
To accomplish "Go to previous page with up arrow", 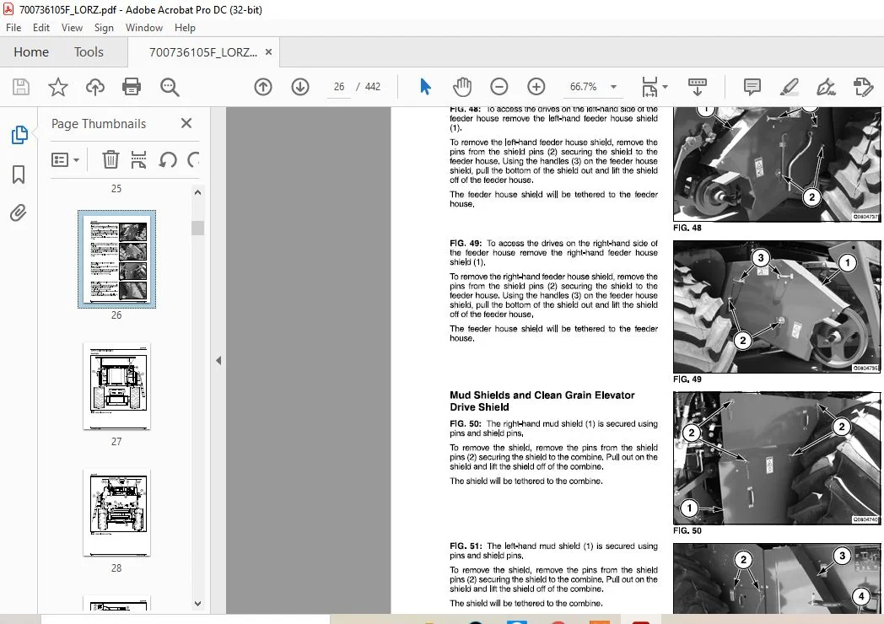I will point(262,87).
